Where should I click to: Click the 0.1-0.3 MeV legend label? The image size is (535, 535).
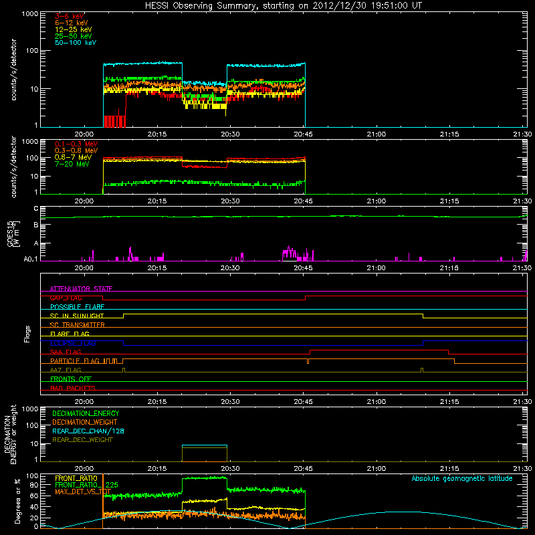[76, 144]
